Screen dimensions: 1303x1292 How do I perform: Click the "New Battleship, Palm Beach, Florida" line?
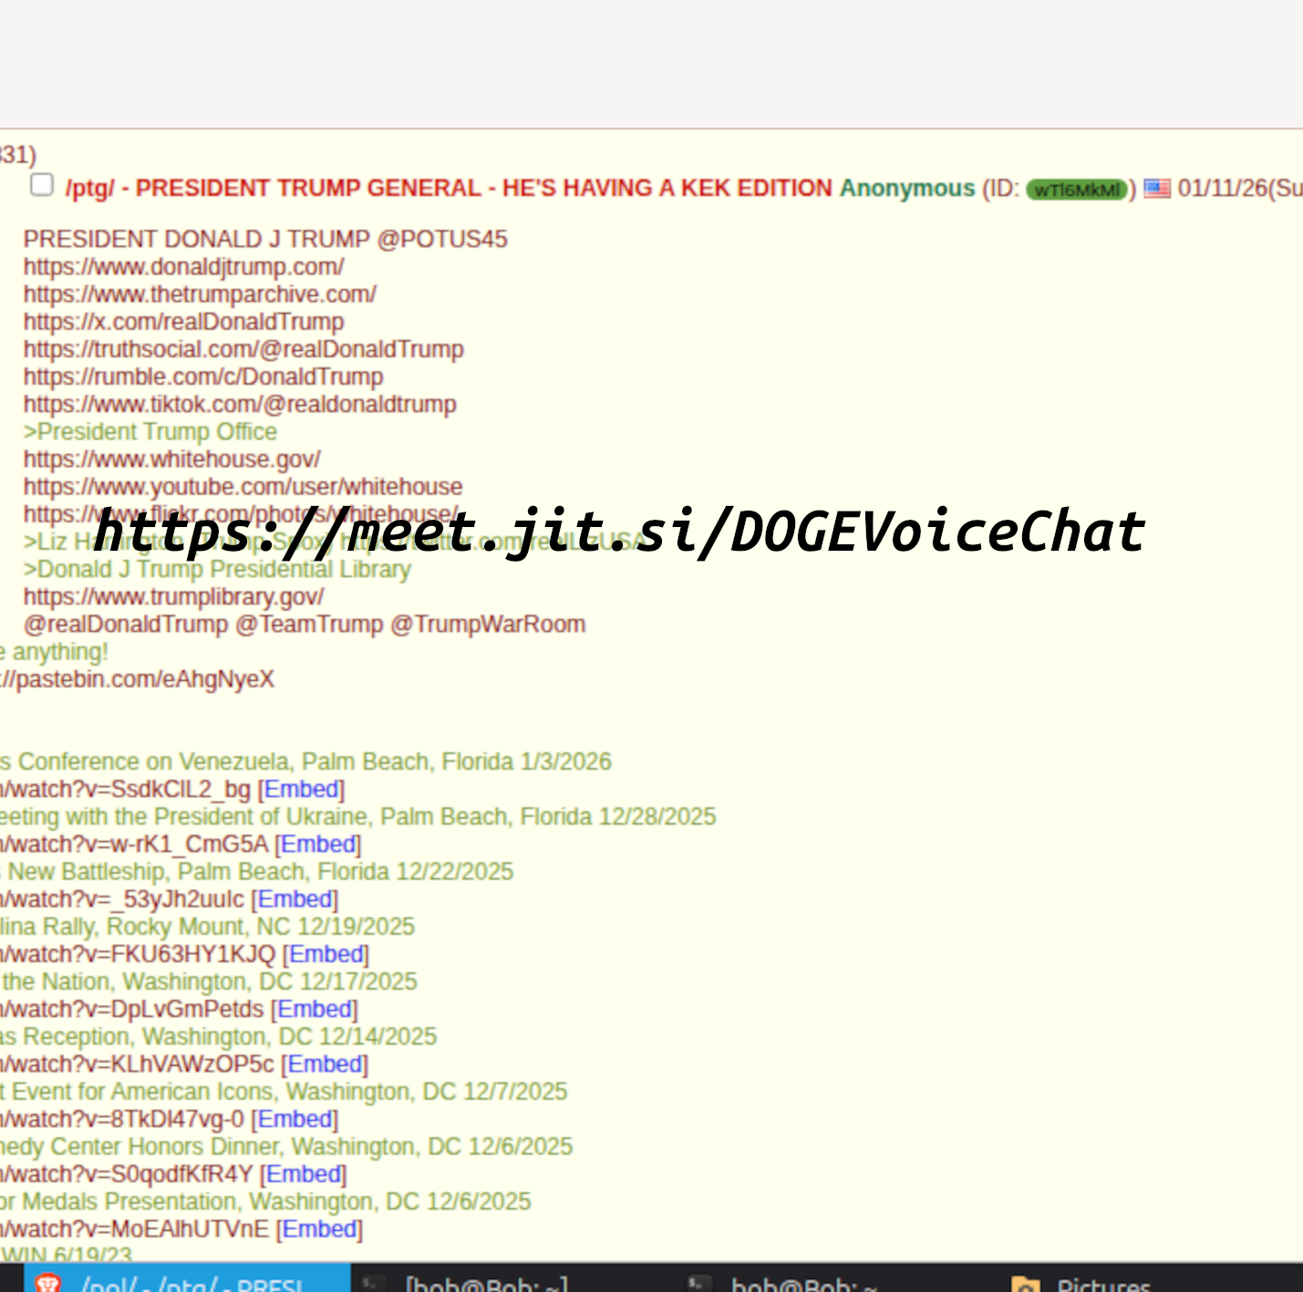coord(256,872)
